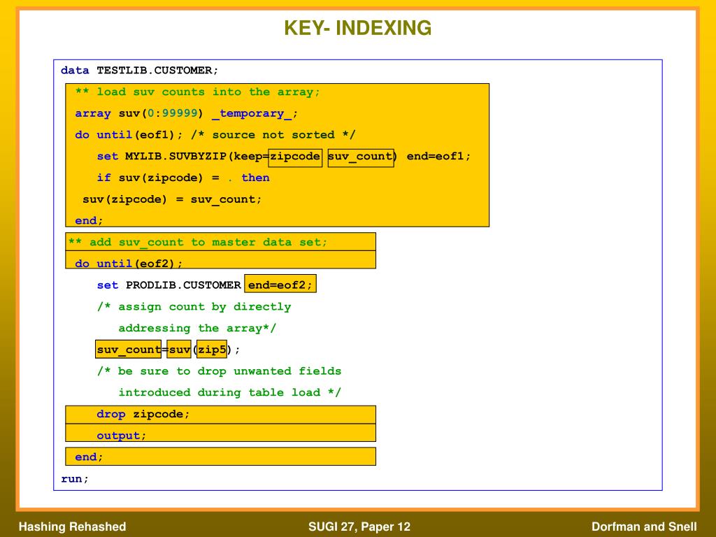This screenshot has height=537, width=716.
Task: Click the 'end;' closing the first loop
Action: point(89,220)
